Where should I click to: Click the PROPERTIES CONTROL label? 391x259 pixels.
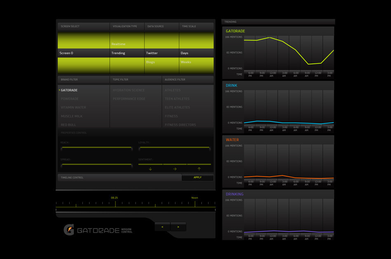click(74, 133)
